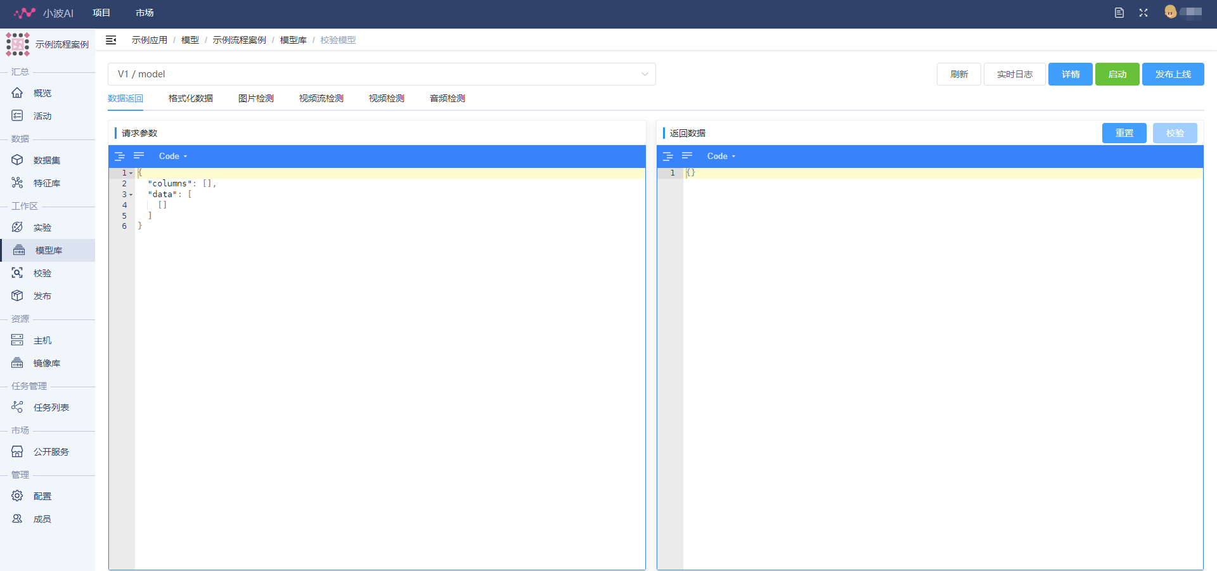This screenshot has width=1217, height=571.
Task: Click the 发布 package icon
Action: coord(17,295)
